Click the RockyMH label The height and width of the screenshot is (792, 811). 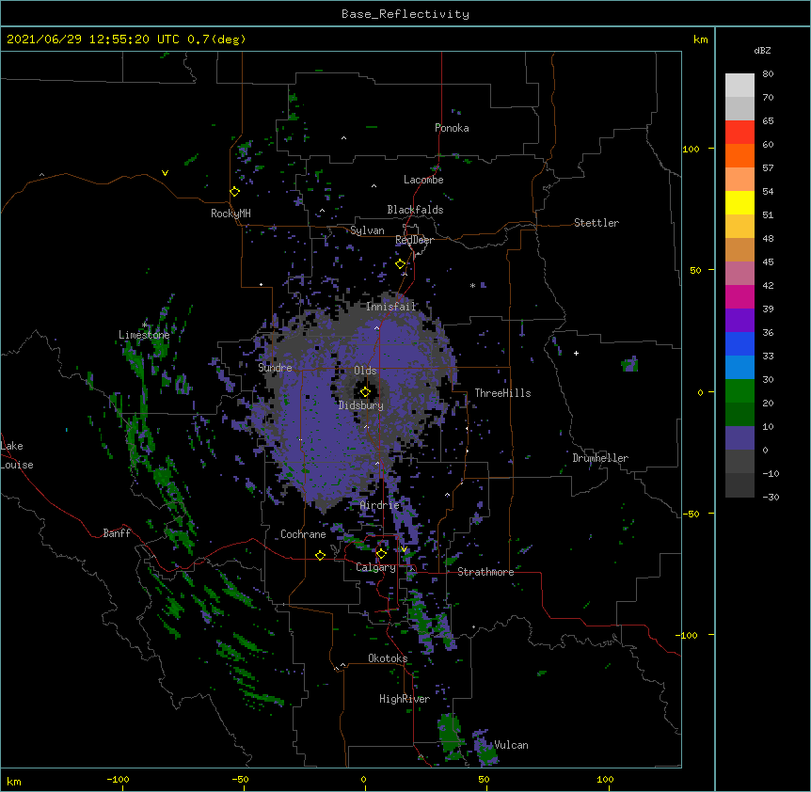tap(231, 214)
